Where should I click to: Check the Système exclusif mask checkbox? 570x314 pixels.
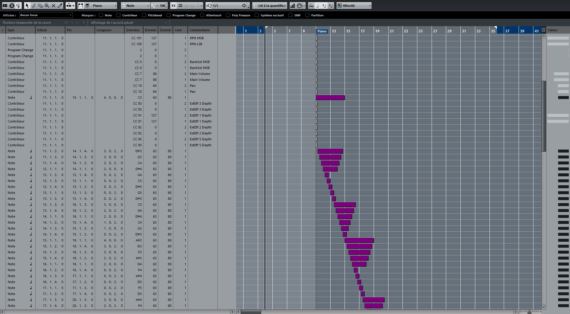point(257,15)
